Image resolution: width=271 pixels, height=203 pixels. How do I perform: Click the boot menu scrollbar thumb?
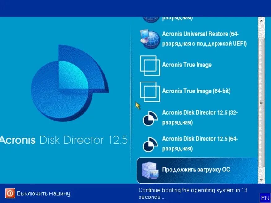261,102
